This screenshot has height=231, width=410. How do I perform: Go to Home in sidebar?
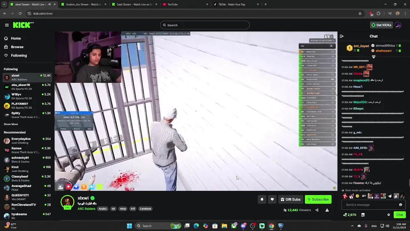pyautogui.click(x=12, y=38)
